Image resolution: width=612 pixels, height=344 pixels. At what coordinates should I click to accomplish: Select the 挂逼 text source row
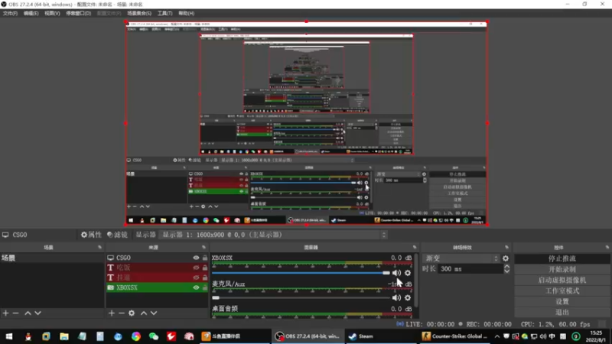[157, 277]
